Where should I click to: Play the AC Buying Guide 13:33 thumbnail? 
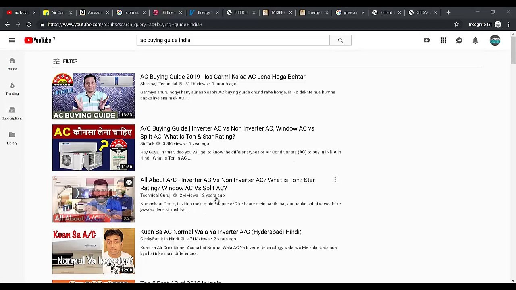pyautogui.click(x=94, y=96)
